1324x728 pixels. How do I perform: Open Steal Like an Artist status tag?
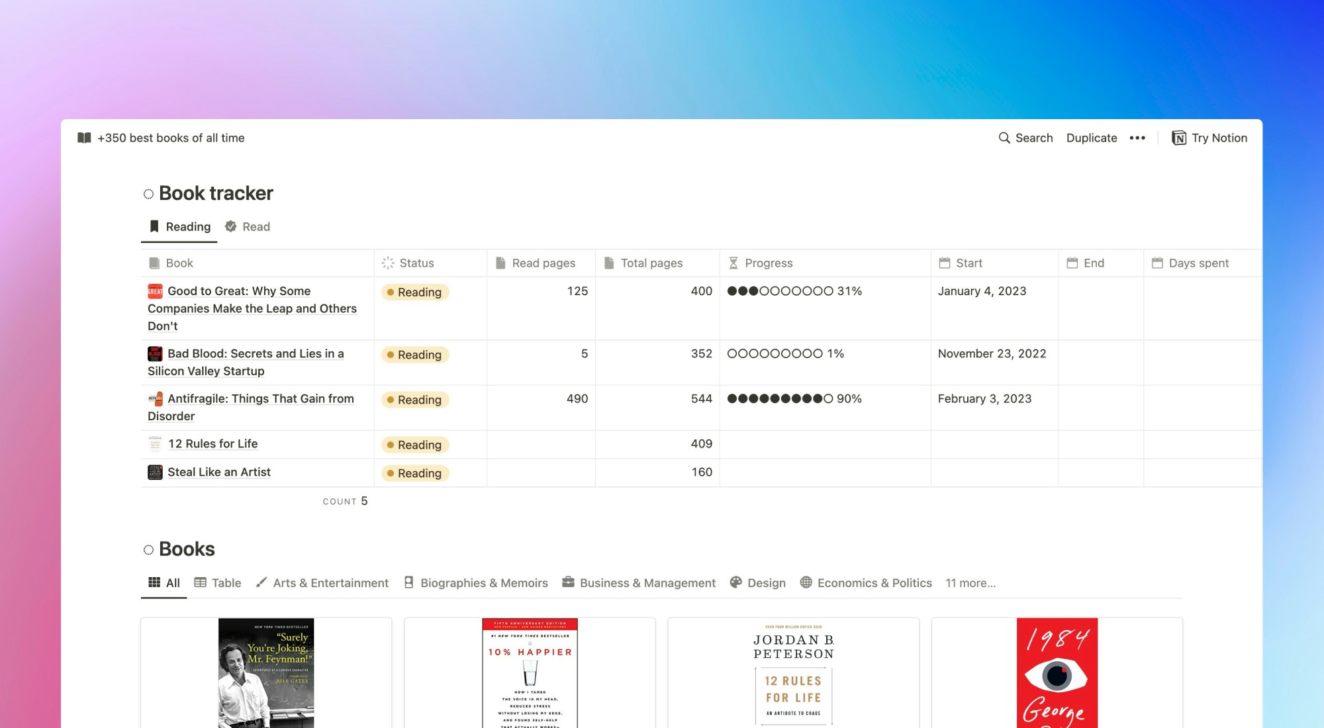click(x=415, y=473)
